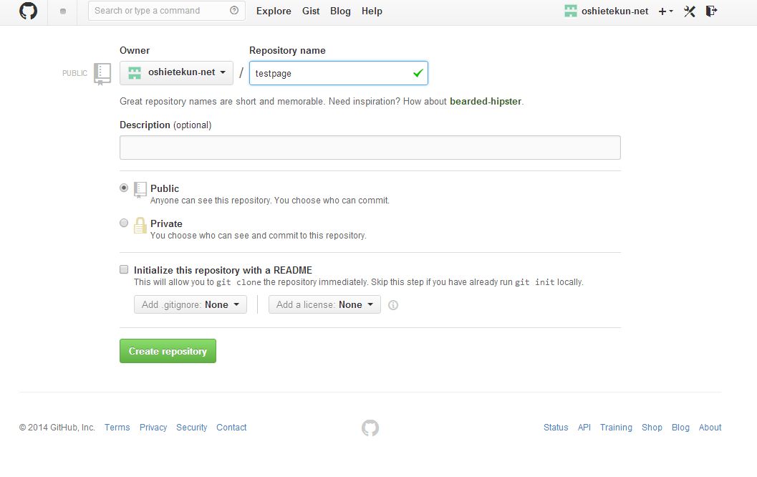The height and width of the screenshot is (477, 757).
Task: Click the Private option label
Action: pos(166,223)
